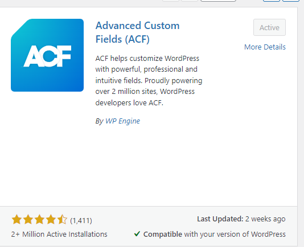Click the cut-off input field at top center

tap(218, 1)
